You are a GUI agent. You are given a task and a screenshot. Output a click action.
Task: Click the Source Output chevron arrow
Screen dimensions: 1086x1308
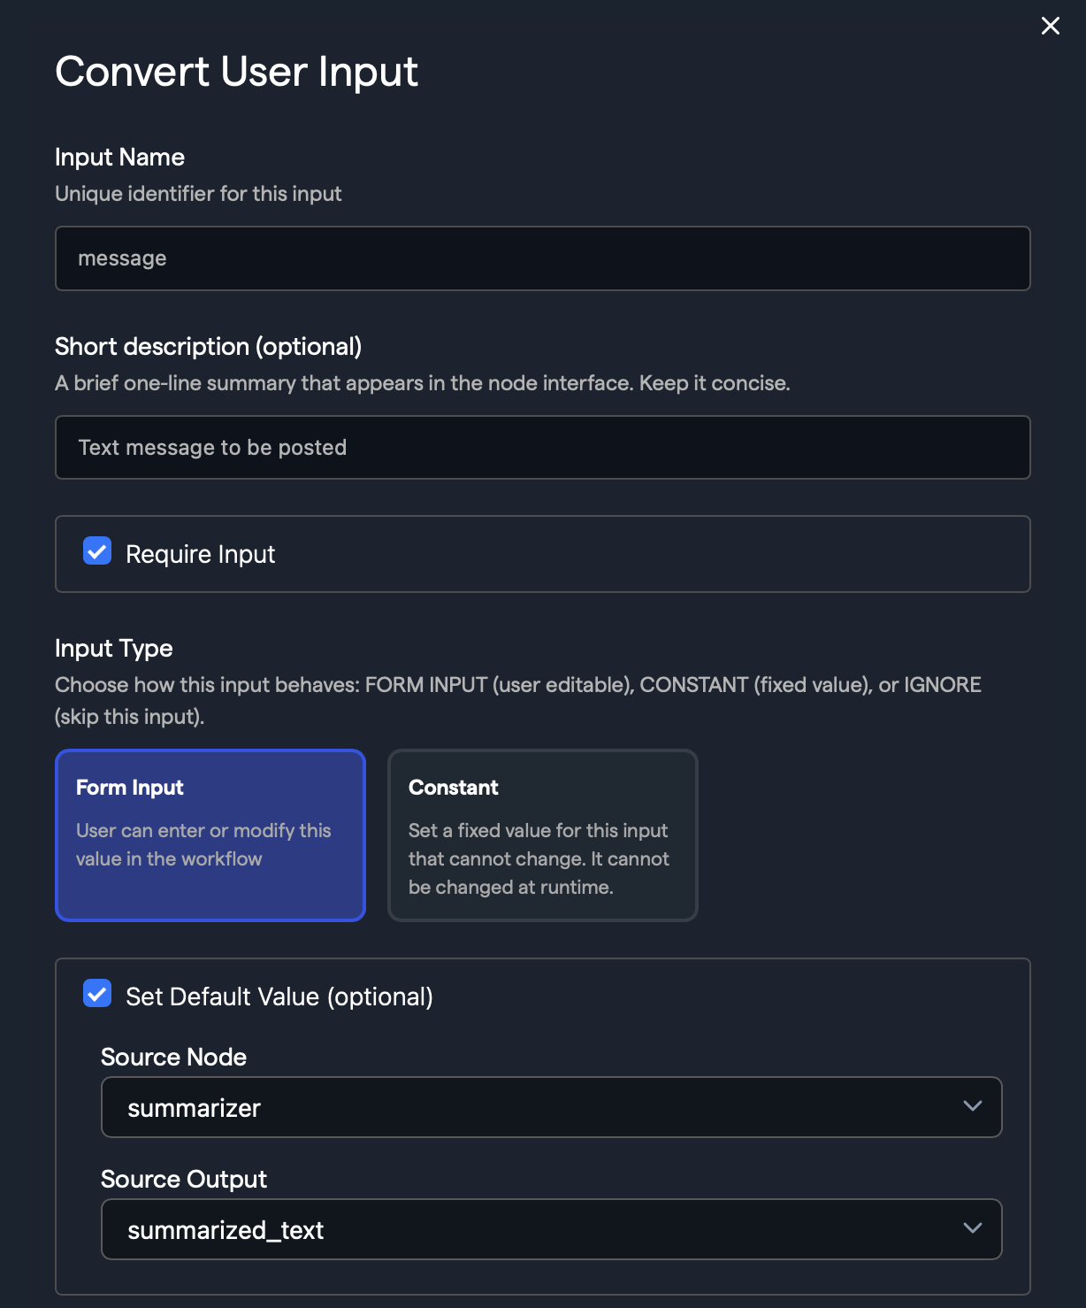972,1228
